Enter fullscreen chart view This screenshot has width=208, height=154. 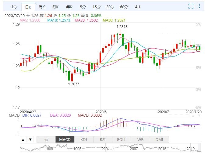(x=191, y=6)
